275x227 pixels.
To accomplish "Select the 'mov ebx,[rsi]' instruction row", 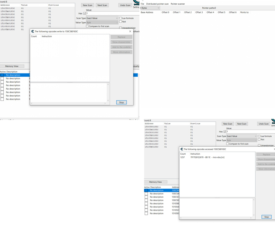I will click(207, 157).
